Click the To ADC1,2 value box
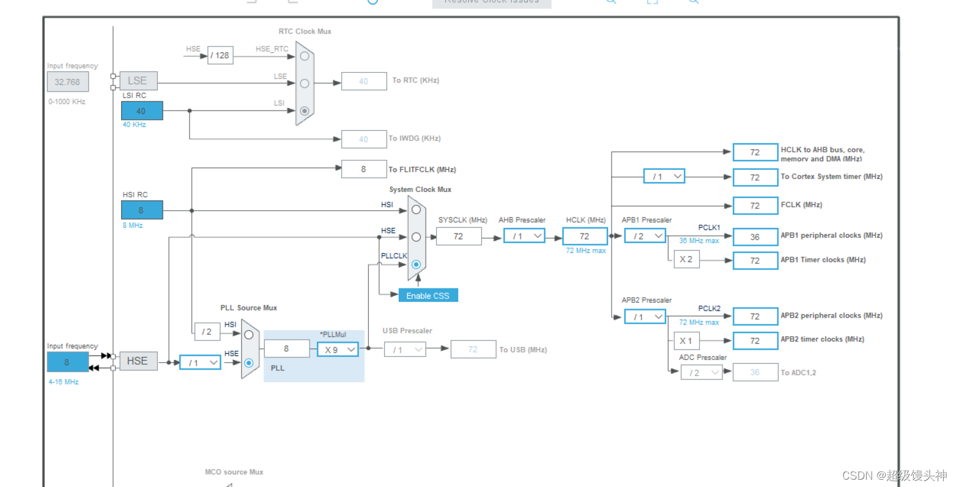This screenshot has height=487, width=956. (x=755, y=372)
